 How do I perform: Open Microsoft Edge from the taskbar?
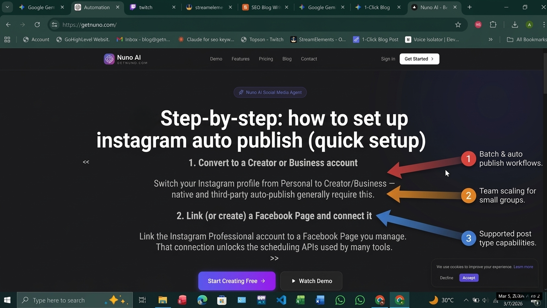(x=202, y=300)
